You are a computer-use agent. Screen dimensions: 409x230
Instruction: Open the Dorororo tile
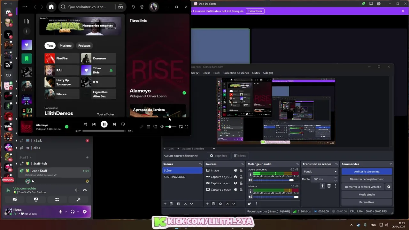pos(98,58)
